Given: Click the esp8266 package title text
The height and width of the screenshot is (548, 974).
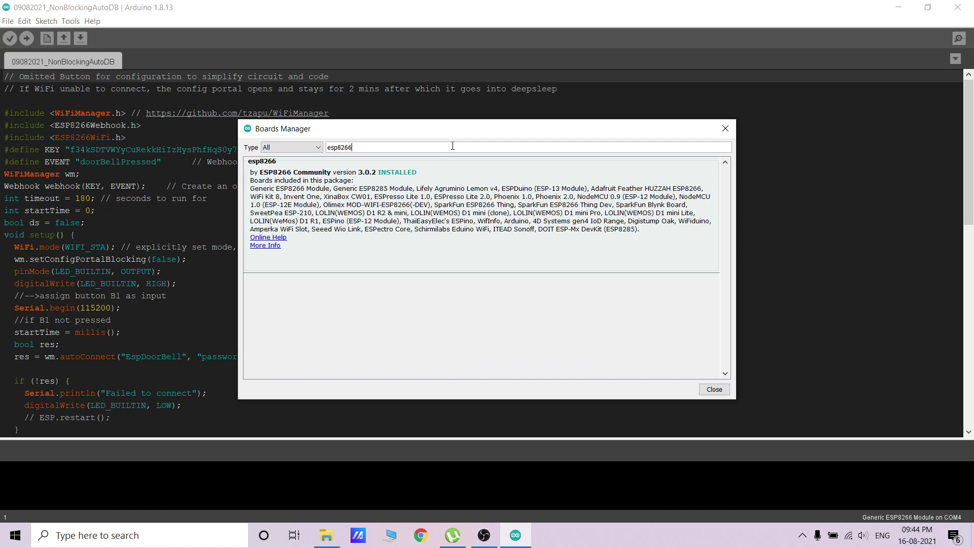Looking at the screenshot, I should pyautogui.click(x=262, y=161).
